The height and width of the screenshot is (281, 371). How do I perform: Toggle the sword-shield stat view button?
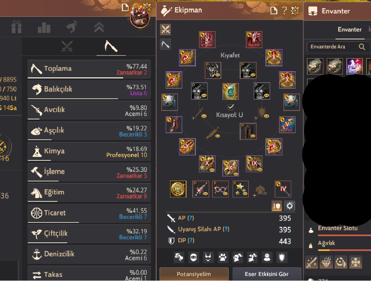click(x=277, y=206)
